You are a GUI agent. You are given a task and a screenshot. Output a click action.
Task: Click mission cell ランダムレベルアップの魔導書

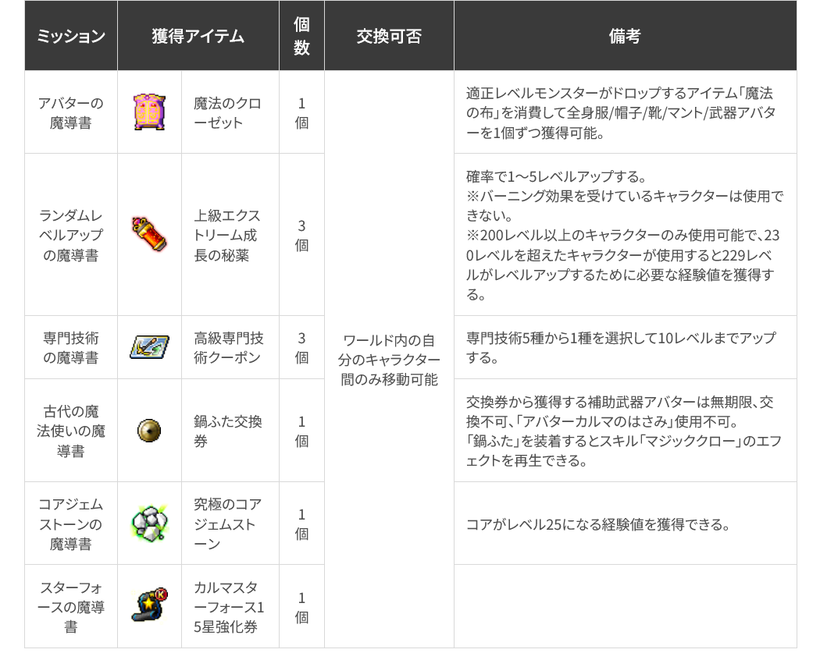click(70, 235)
